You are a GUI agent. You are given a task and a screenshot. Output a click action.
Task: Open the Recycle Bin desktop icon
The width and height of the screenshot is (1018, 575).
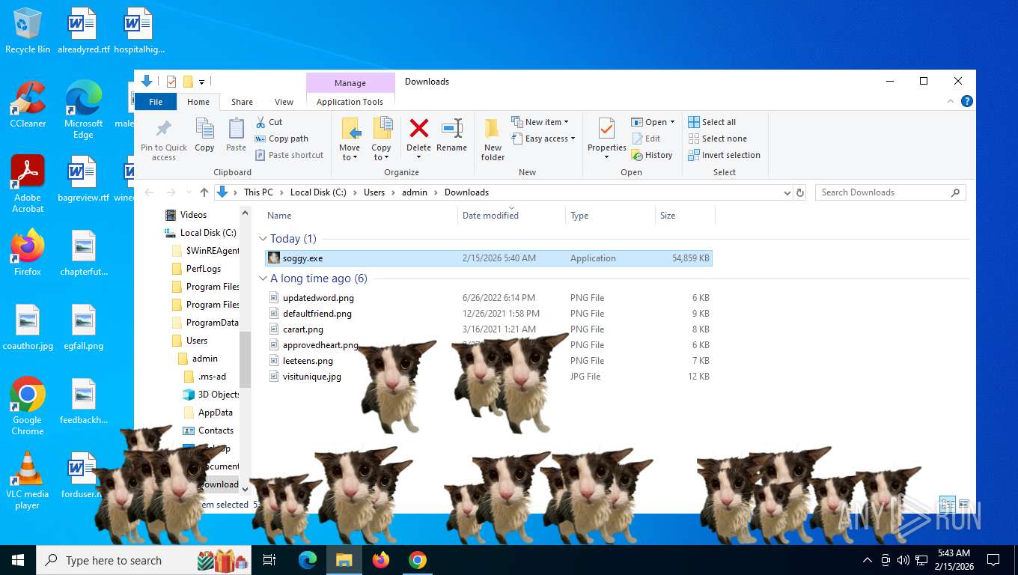click(28, 31)
